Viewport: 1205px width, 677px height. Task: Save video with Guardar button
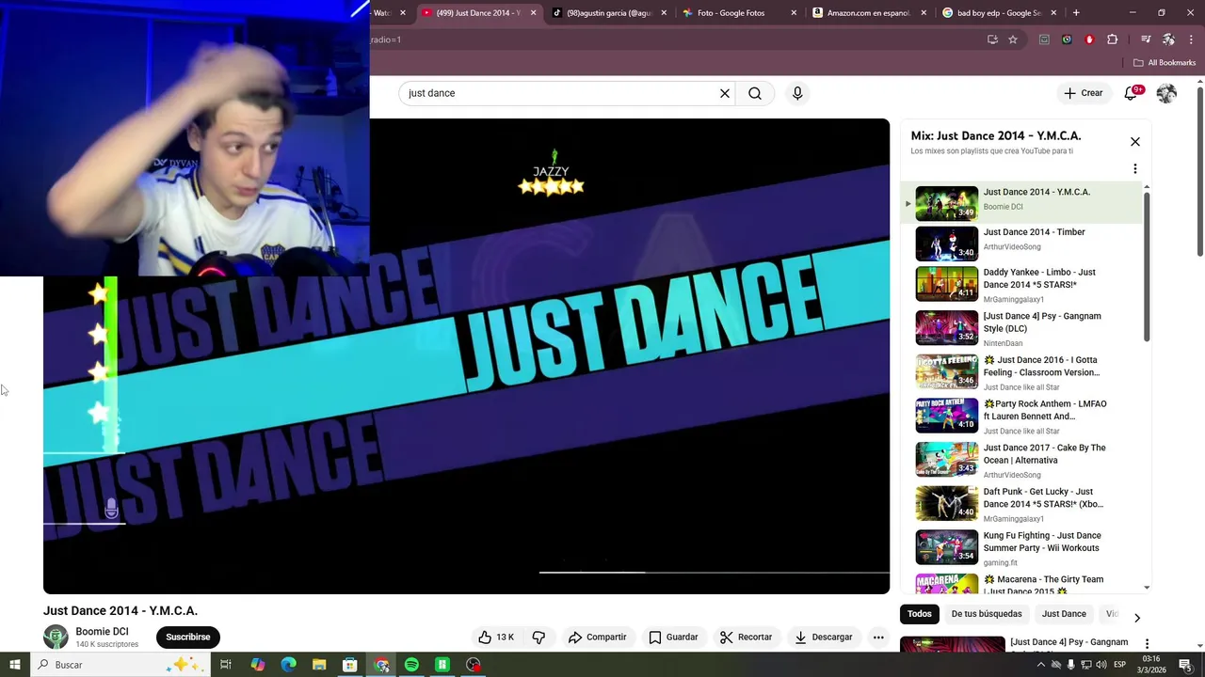click(673, 637)
